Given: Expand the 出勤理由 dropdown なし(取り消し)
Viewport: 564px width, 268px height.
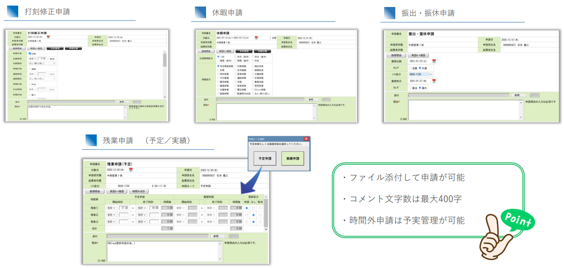Looking at the screenshot, I should pyautogui.click(x=42, y=63).
